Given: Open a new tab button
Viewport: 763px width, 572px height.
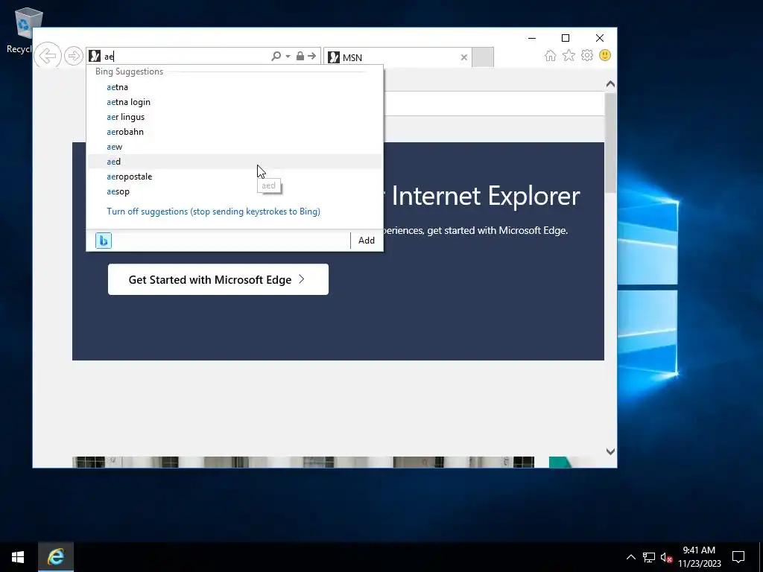Looking at the screenshot, I should click(x=483, y=57).
